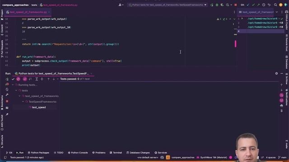The width and height of the screenshot is (289, 162).
Task: Rollback changes with the undo arrow icon
Action: coord(269,5)
